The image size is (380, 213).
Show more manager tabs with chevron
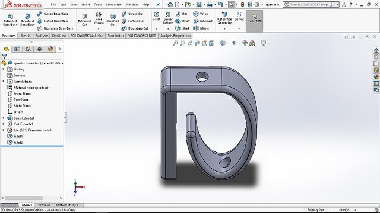click(x=60, y=49)
